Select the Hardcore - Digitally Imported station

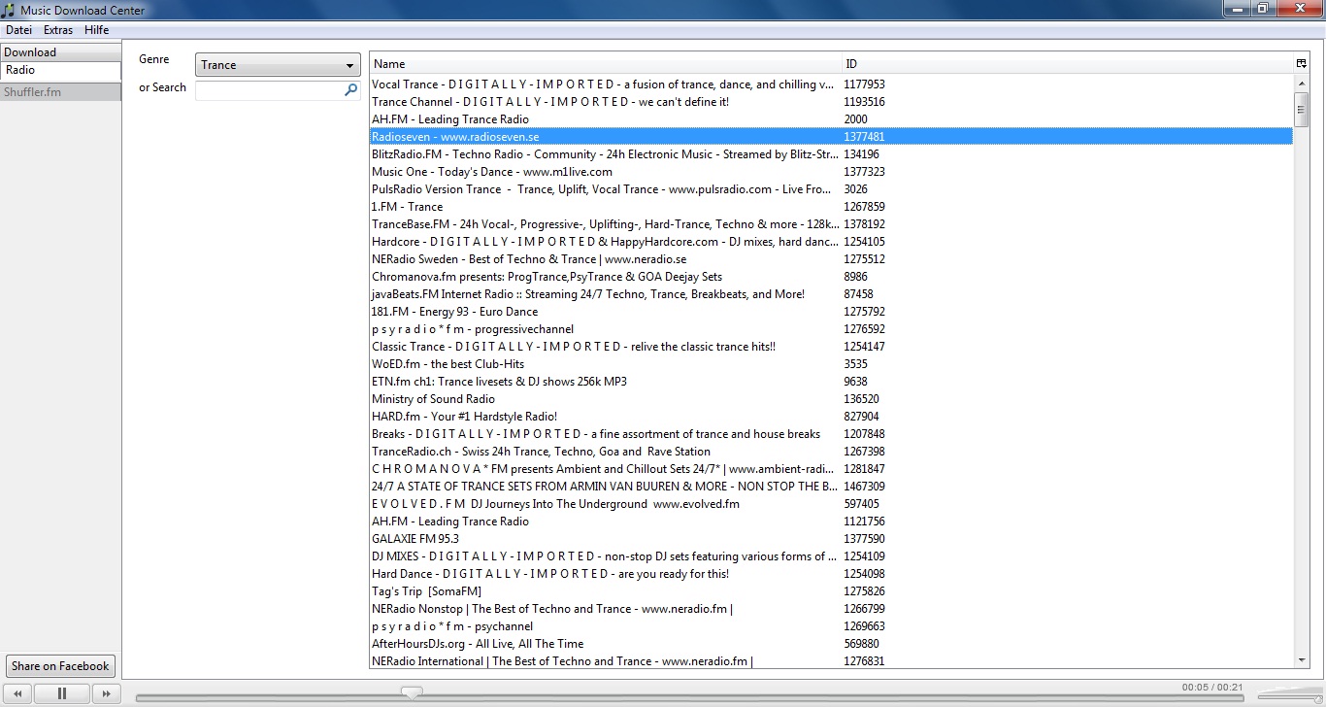click(x=832, y=242)
